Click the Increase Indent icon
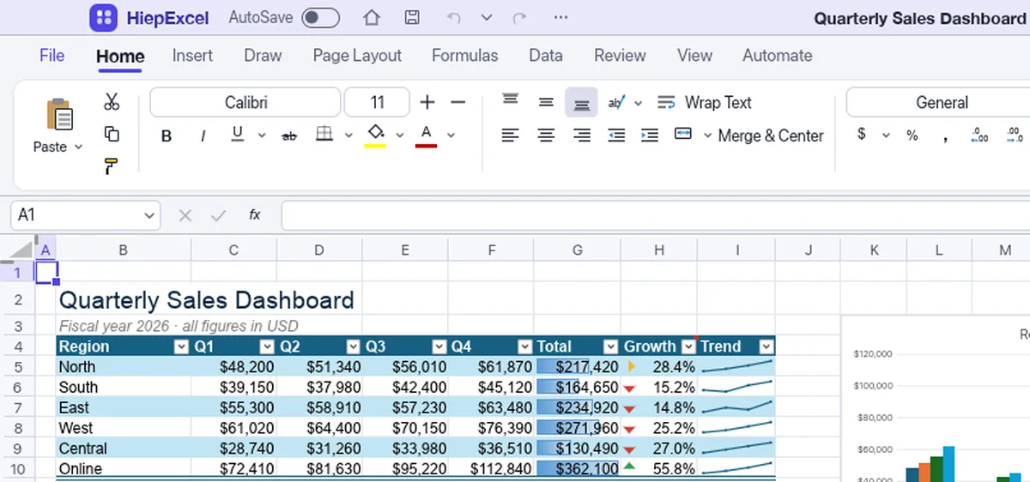Viewport: 1030px width, 482px height. [650, 135]
